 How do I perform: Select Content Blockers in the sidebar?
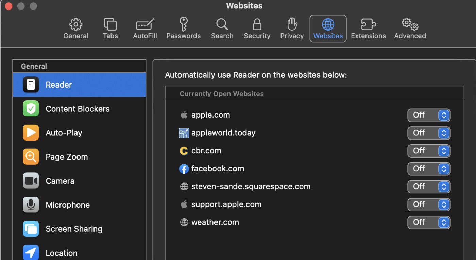click(78, 109)
